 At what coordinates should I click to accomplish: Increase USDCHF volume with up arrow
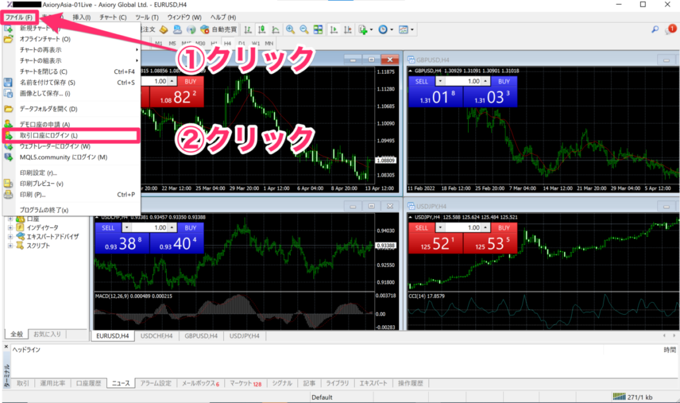click(172, 227)
